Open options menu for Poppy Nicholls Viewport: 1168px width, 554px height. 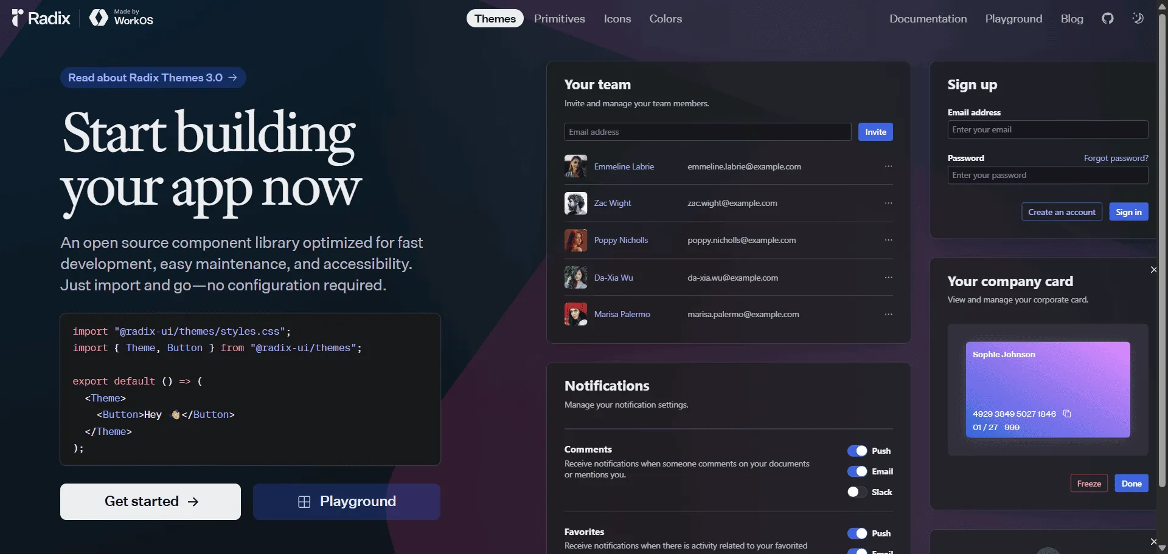[x=888, y=241]
